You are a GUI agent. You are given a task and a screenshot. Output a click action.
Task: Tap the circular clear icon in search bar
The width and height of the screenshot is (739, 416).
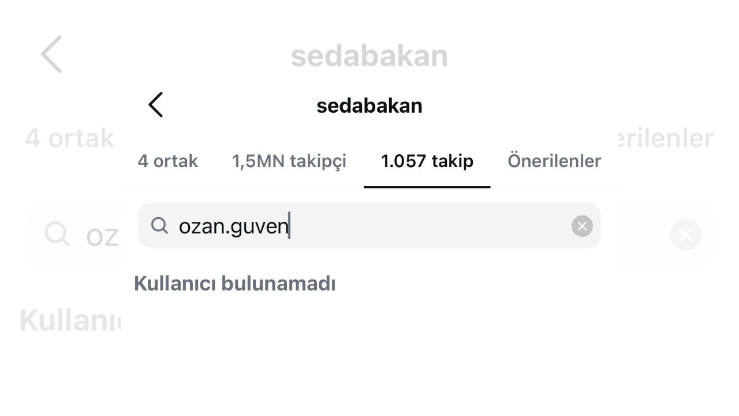581,226
